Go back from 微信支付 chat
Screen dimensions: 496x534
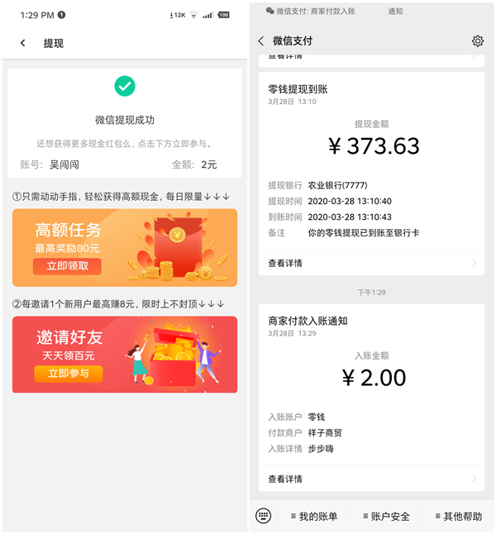tap(261, 41)
